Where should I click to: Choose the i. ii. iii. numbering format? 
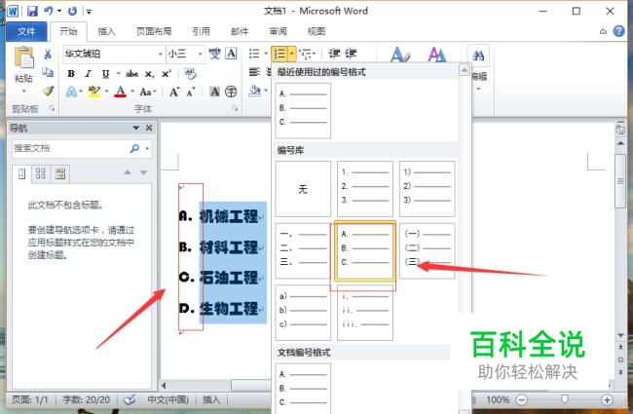tap(365, 313)
